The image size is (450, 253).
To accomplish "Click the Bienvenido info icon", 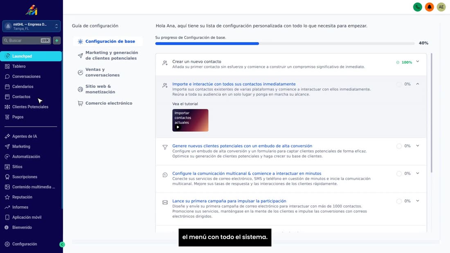I will point(7,228).
